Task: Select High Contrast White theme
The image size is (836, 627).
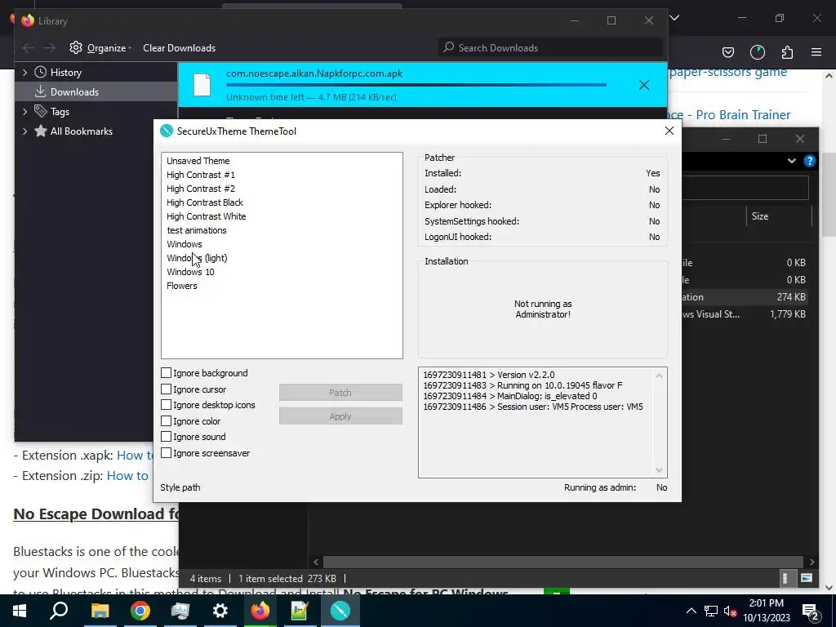Action: pyautogui.click(x=206, y=216)
